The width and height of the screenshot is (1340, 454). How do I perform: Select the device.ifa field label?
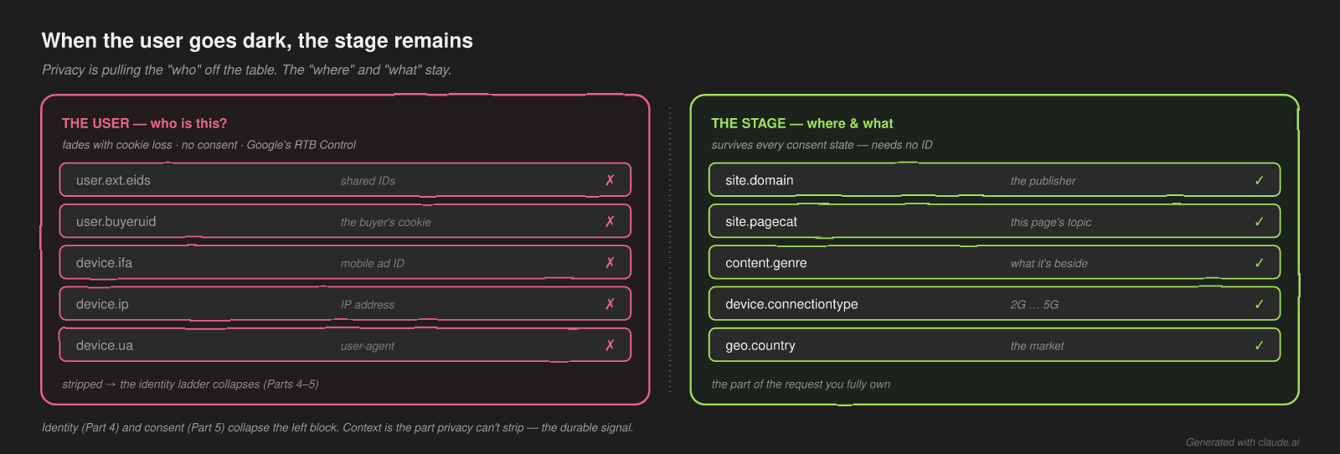104,263
